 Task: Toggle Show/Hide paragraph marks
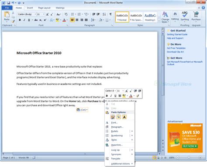(x=110, y=14)
